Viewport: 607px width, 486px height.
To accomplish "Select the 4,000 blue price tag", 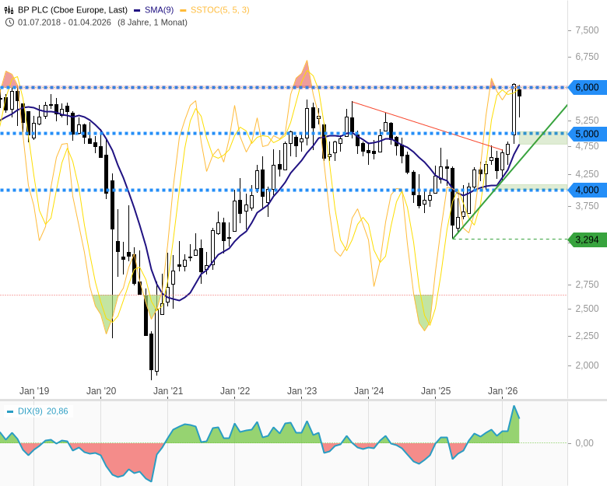I will coord(586,190).
